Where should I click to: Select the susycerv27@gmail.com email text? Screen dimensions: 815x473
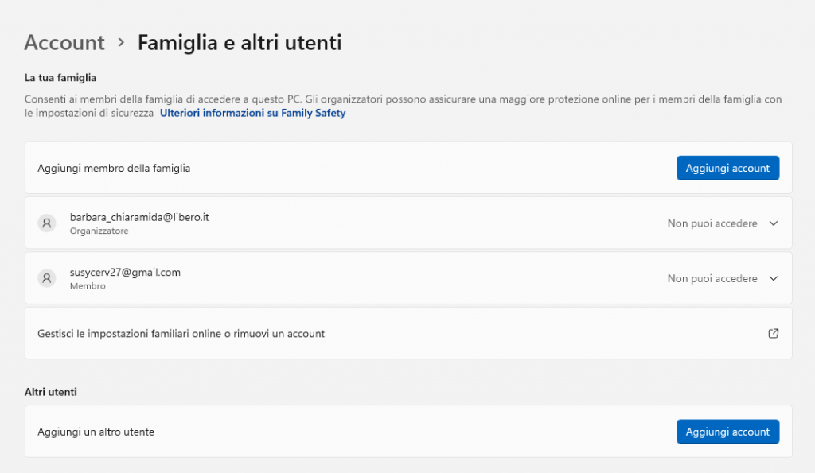pyautogui.click(x=125, y=272)
